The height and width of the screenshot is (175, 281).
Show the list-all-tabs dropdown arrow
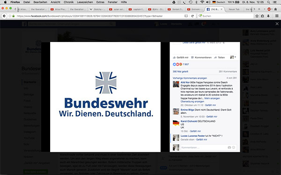coord(265,9)
